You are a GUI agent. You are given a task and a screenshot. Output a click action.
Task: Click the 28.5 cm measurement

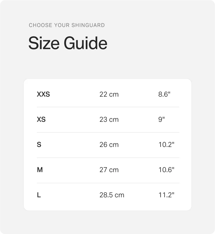(112, 195)
